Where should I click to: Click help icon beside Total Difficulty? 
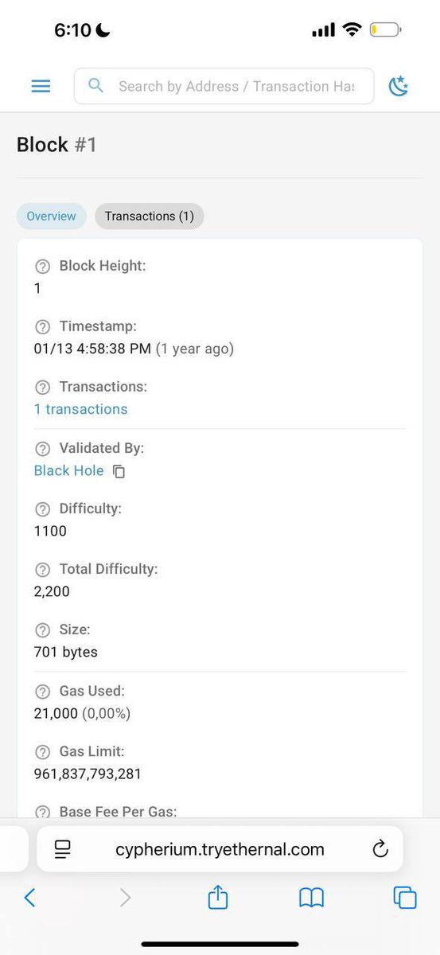43,569
